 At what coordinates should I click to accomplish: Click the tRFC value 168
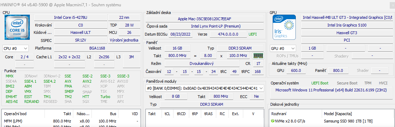pos(258,72)
